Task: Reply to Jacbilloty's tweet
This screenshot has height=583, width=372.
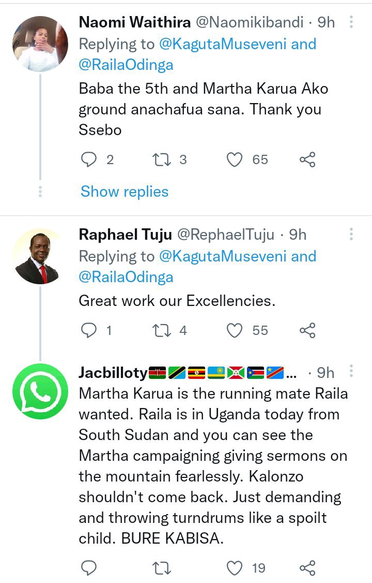Action: pos(89,568)
